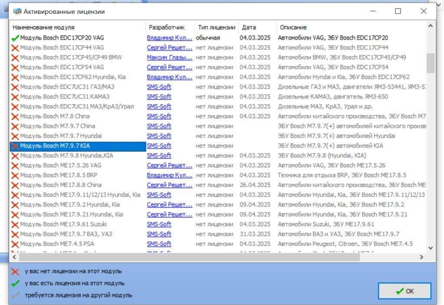
Task: Click legend text требуется лицензия на другой модуль
Action: click(x=78, y=295)
